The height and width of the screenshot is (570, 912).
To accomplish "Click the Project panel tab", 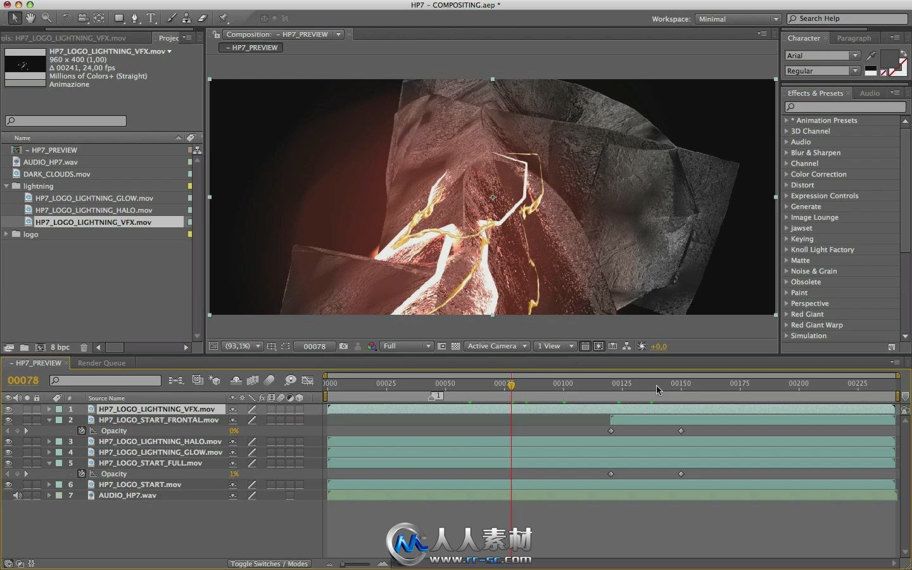I will coord(168,38).
